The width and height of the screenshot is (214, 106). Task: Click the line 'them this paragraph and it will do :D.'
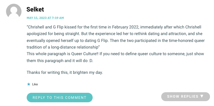pyautogui.click(x=60, y=61)
